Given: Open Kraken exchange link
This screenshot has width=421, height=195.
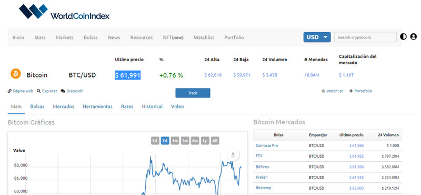Looking at the screenshot, I should coord(262,177).
